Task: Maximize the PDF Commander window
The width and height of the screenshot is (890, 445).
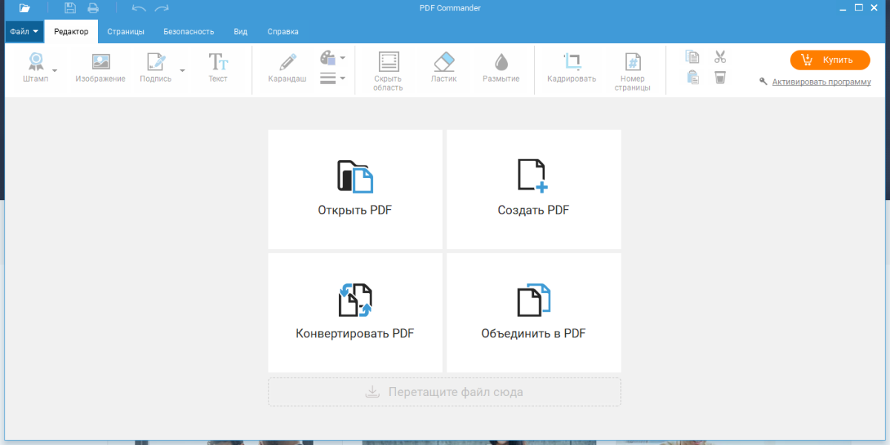Action: point(858,7)
